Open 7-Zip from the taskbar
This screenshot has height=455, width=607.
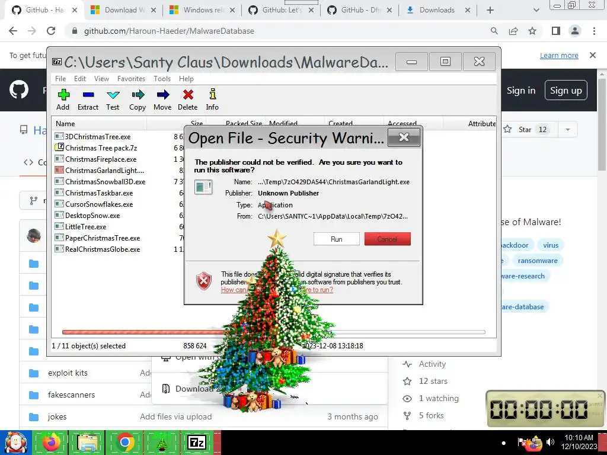point(197,443)
